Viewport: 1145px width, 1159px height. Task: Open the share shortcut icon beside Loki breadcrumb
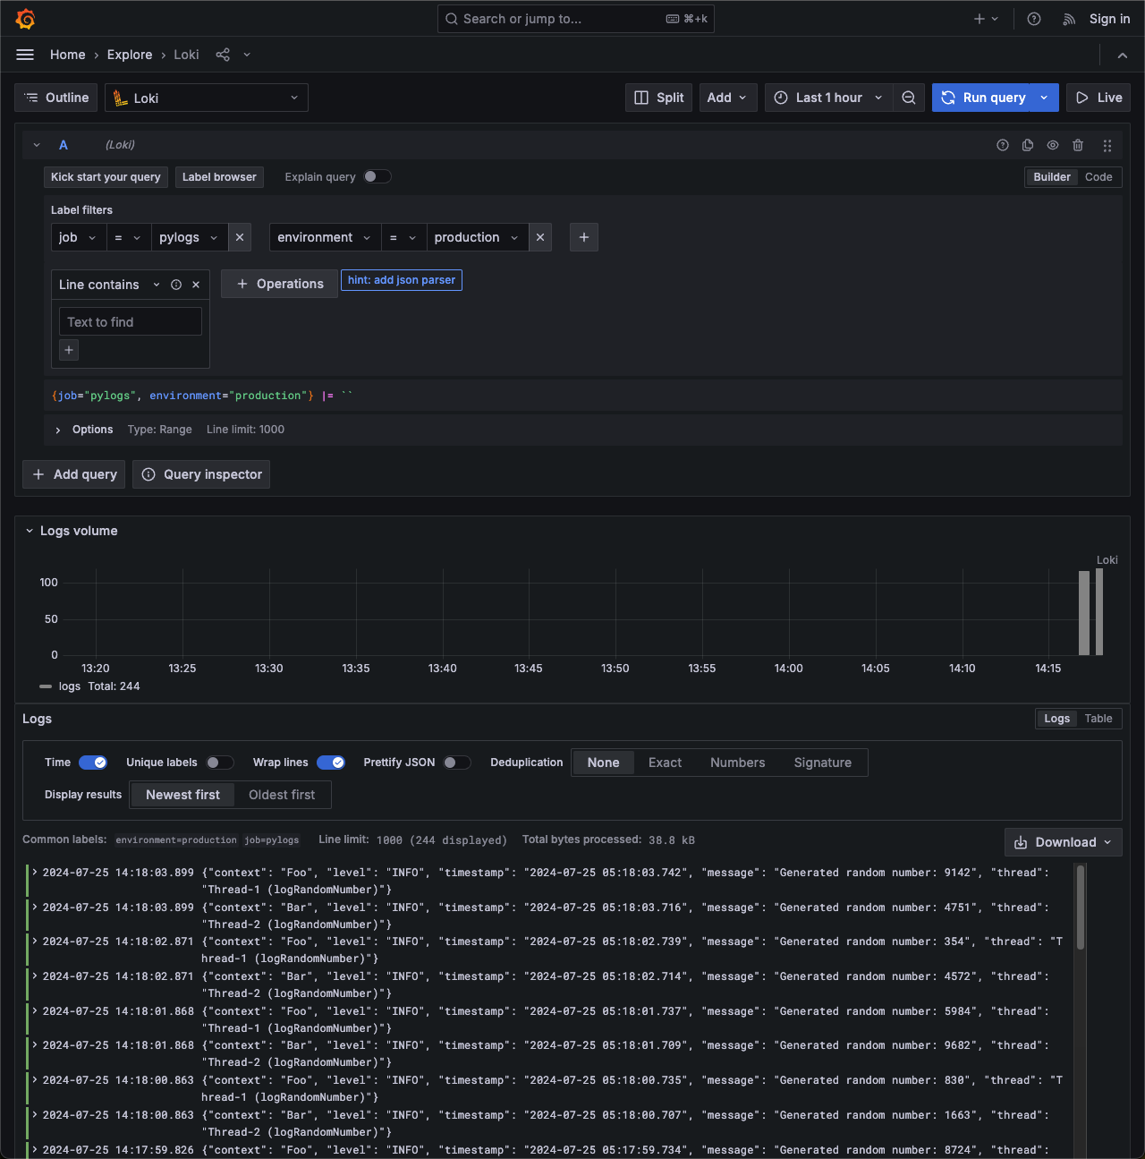(x=222, y=55)
